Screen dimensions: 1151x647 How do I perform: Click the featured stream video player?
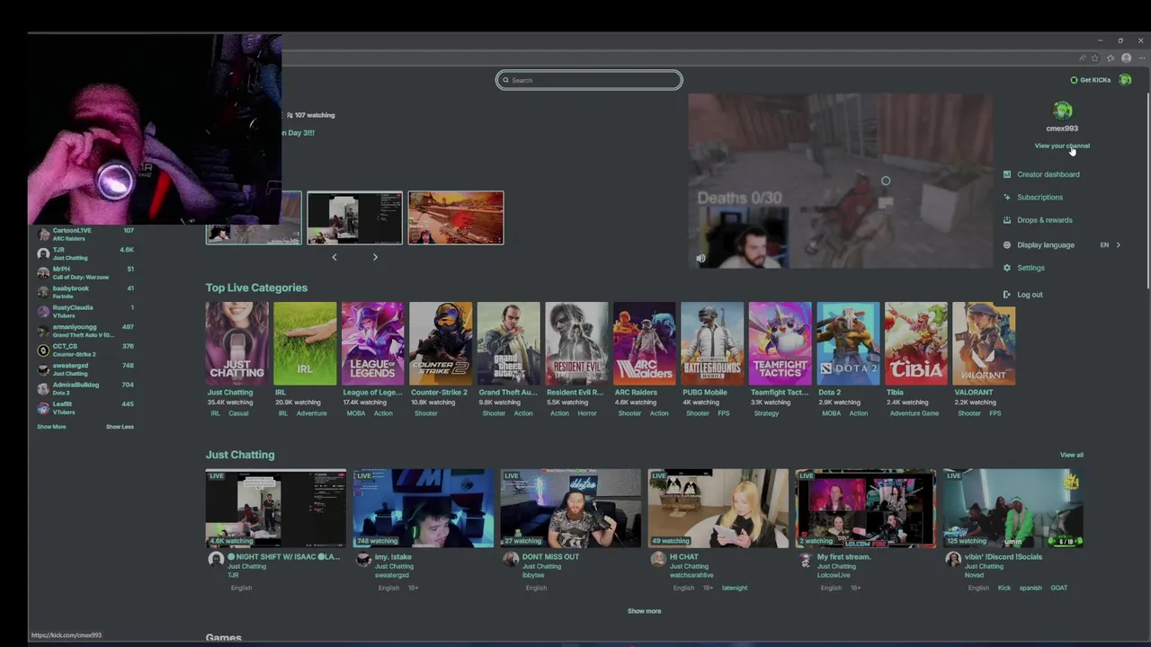(841, 181)
